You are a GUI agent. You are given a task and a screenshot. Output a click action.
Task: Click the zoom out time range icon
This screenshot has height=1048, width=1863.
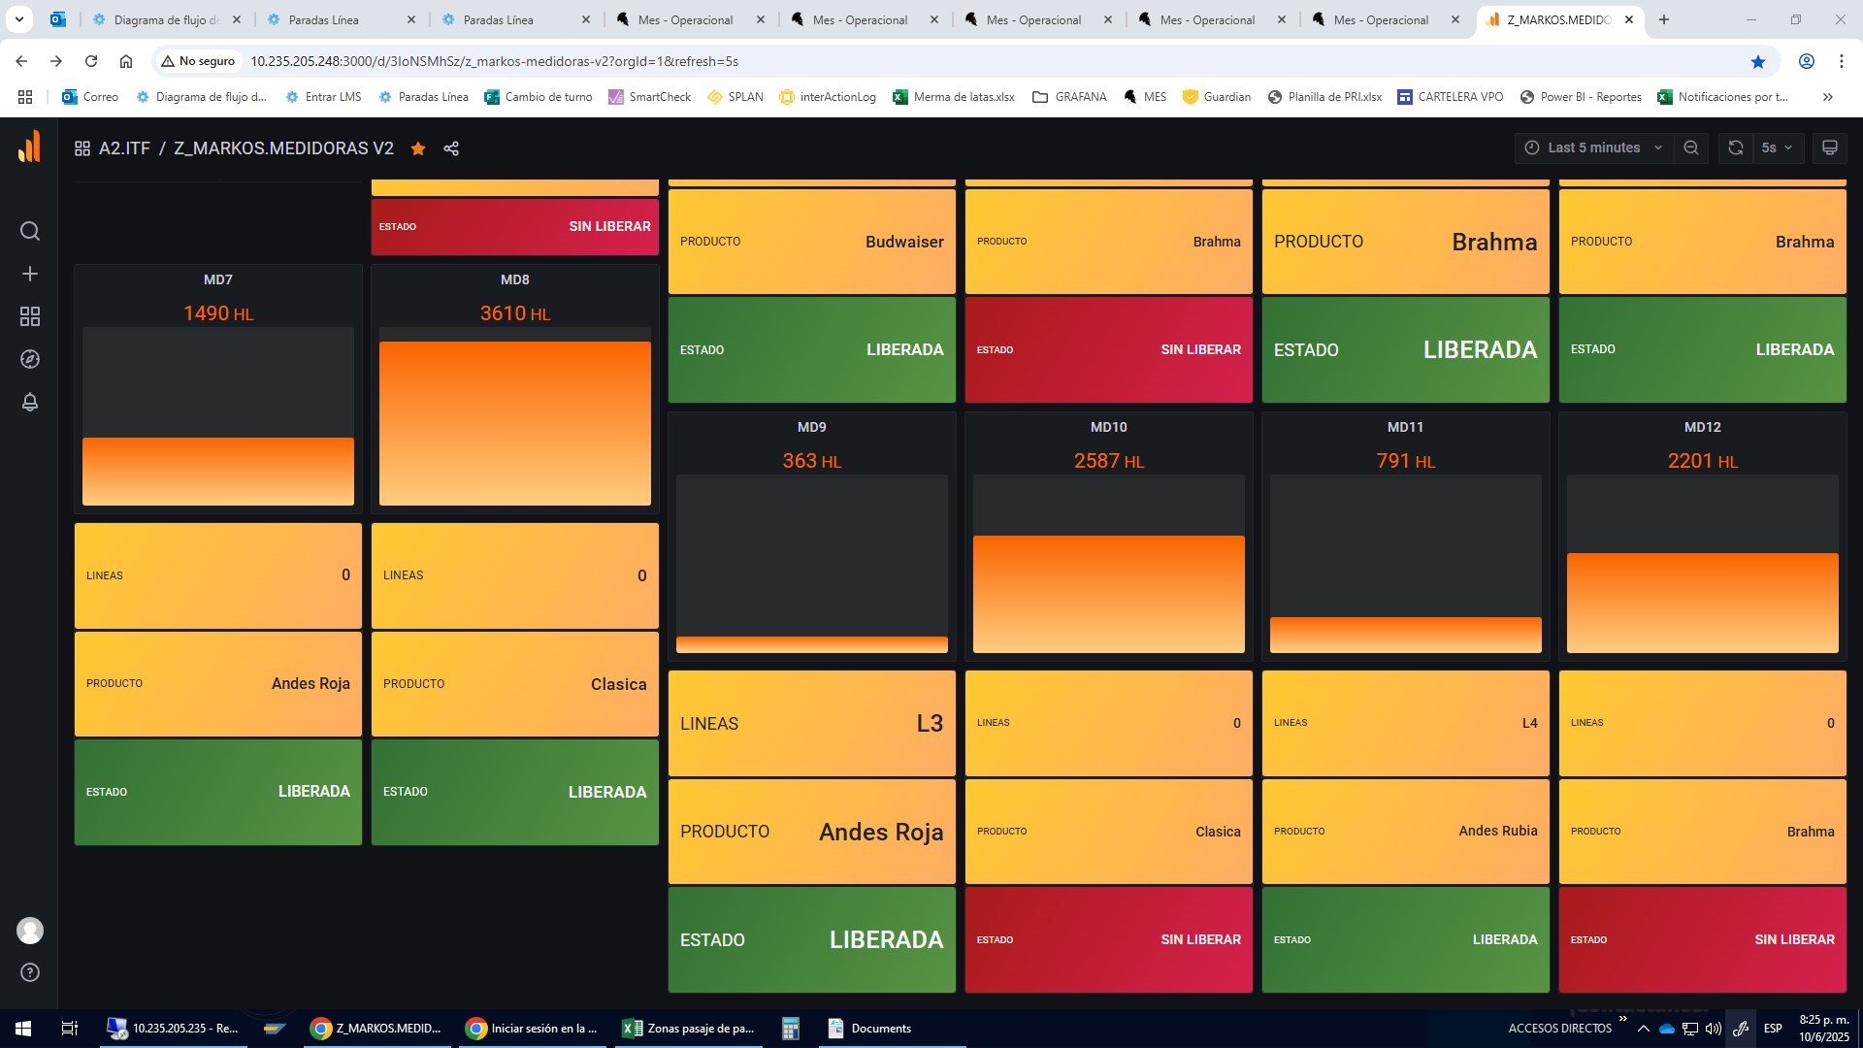click(x=1691, y=147)
